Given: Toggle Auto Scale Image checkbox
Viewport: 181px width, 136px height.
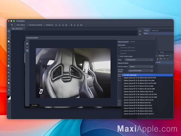Looking at the screenshot, I should pos(119,56).
